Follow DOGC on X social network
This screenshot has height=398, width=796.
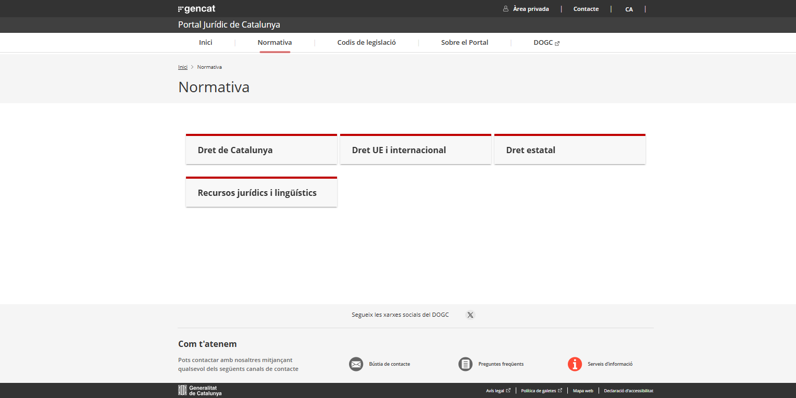point(470,315)
